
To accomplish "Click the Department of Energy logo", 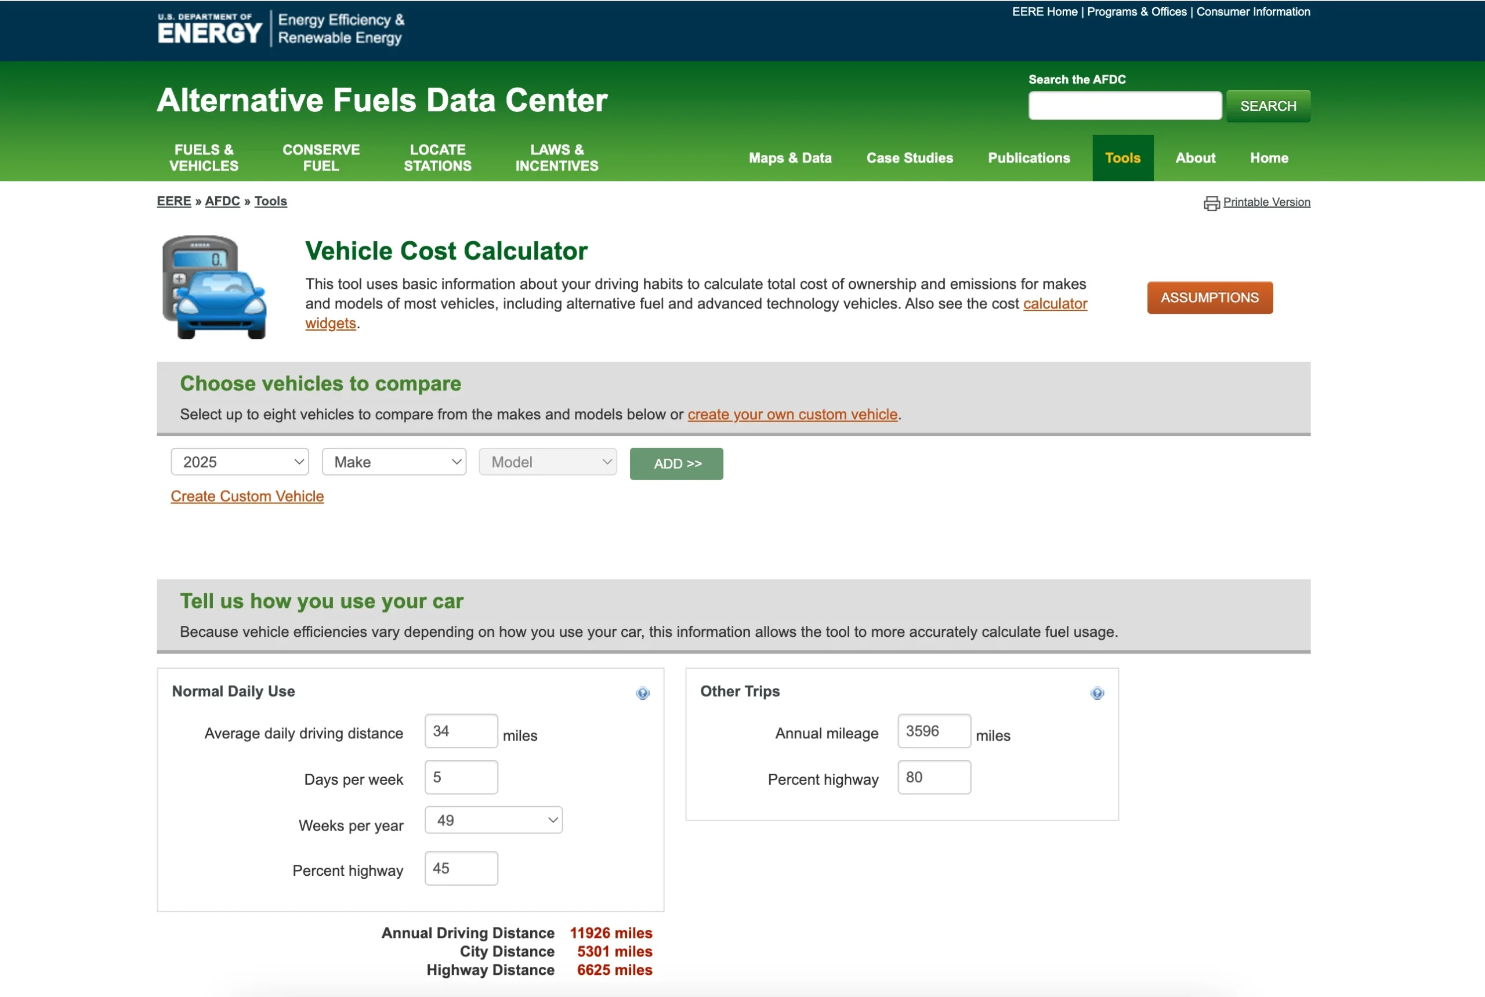I will pos(209,28).
